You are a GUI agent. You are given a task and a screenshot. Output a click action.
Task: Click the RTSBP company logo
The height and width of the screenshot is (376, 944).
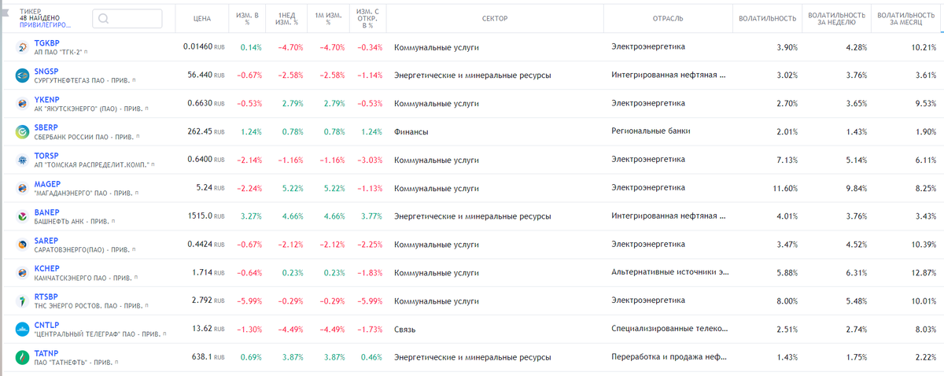point(21,302)
